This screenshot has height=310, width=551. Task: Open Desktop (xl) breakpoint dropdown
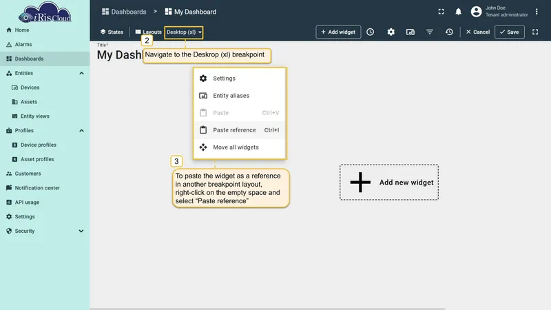(x=184, y=32)
